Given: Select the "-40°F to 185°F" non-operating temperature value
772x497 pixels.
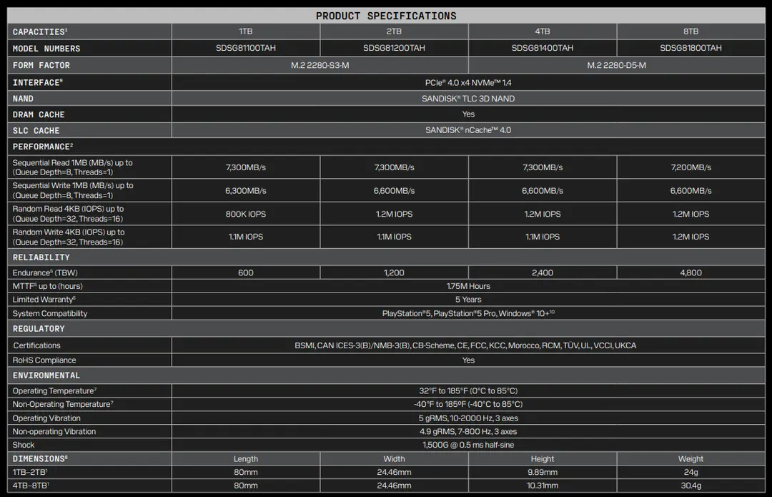Looking at the screenshot, I should coord(468,404).
